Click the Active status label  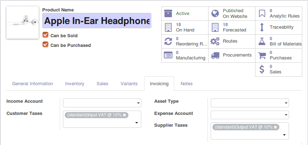[183, 14]
